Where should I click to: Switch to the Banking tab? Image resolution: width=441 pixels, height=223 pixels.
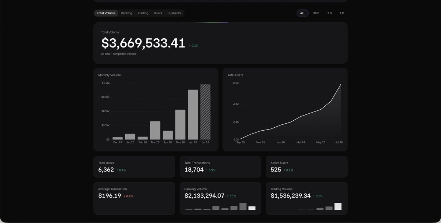click(x=126, y=13)
